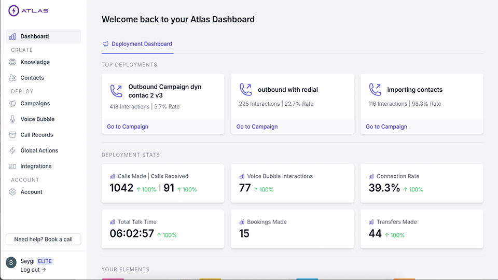This screenshot has width=498, height=280.
Task: Click the phone icon for importing contacts
Action: point(375,90)
